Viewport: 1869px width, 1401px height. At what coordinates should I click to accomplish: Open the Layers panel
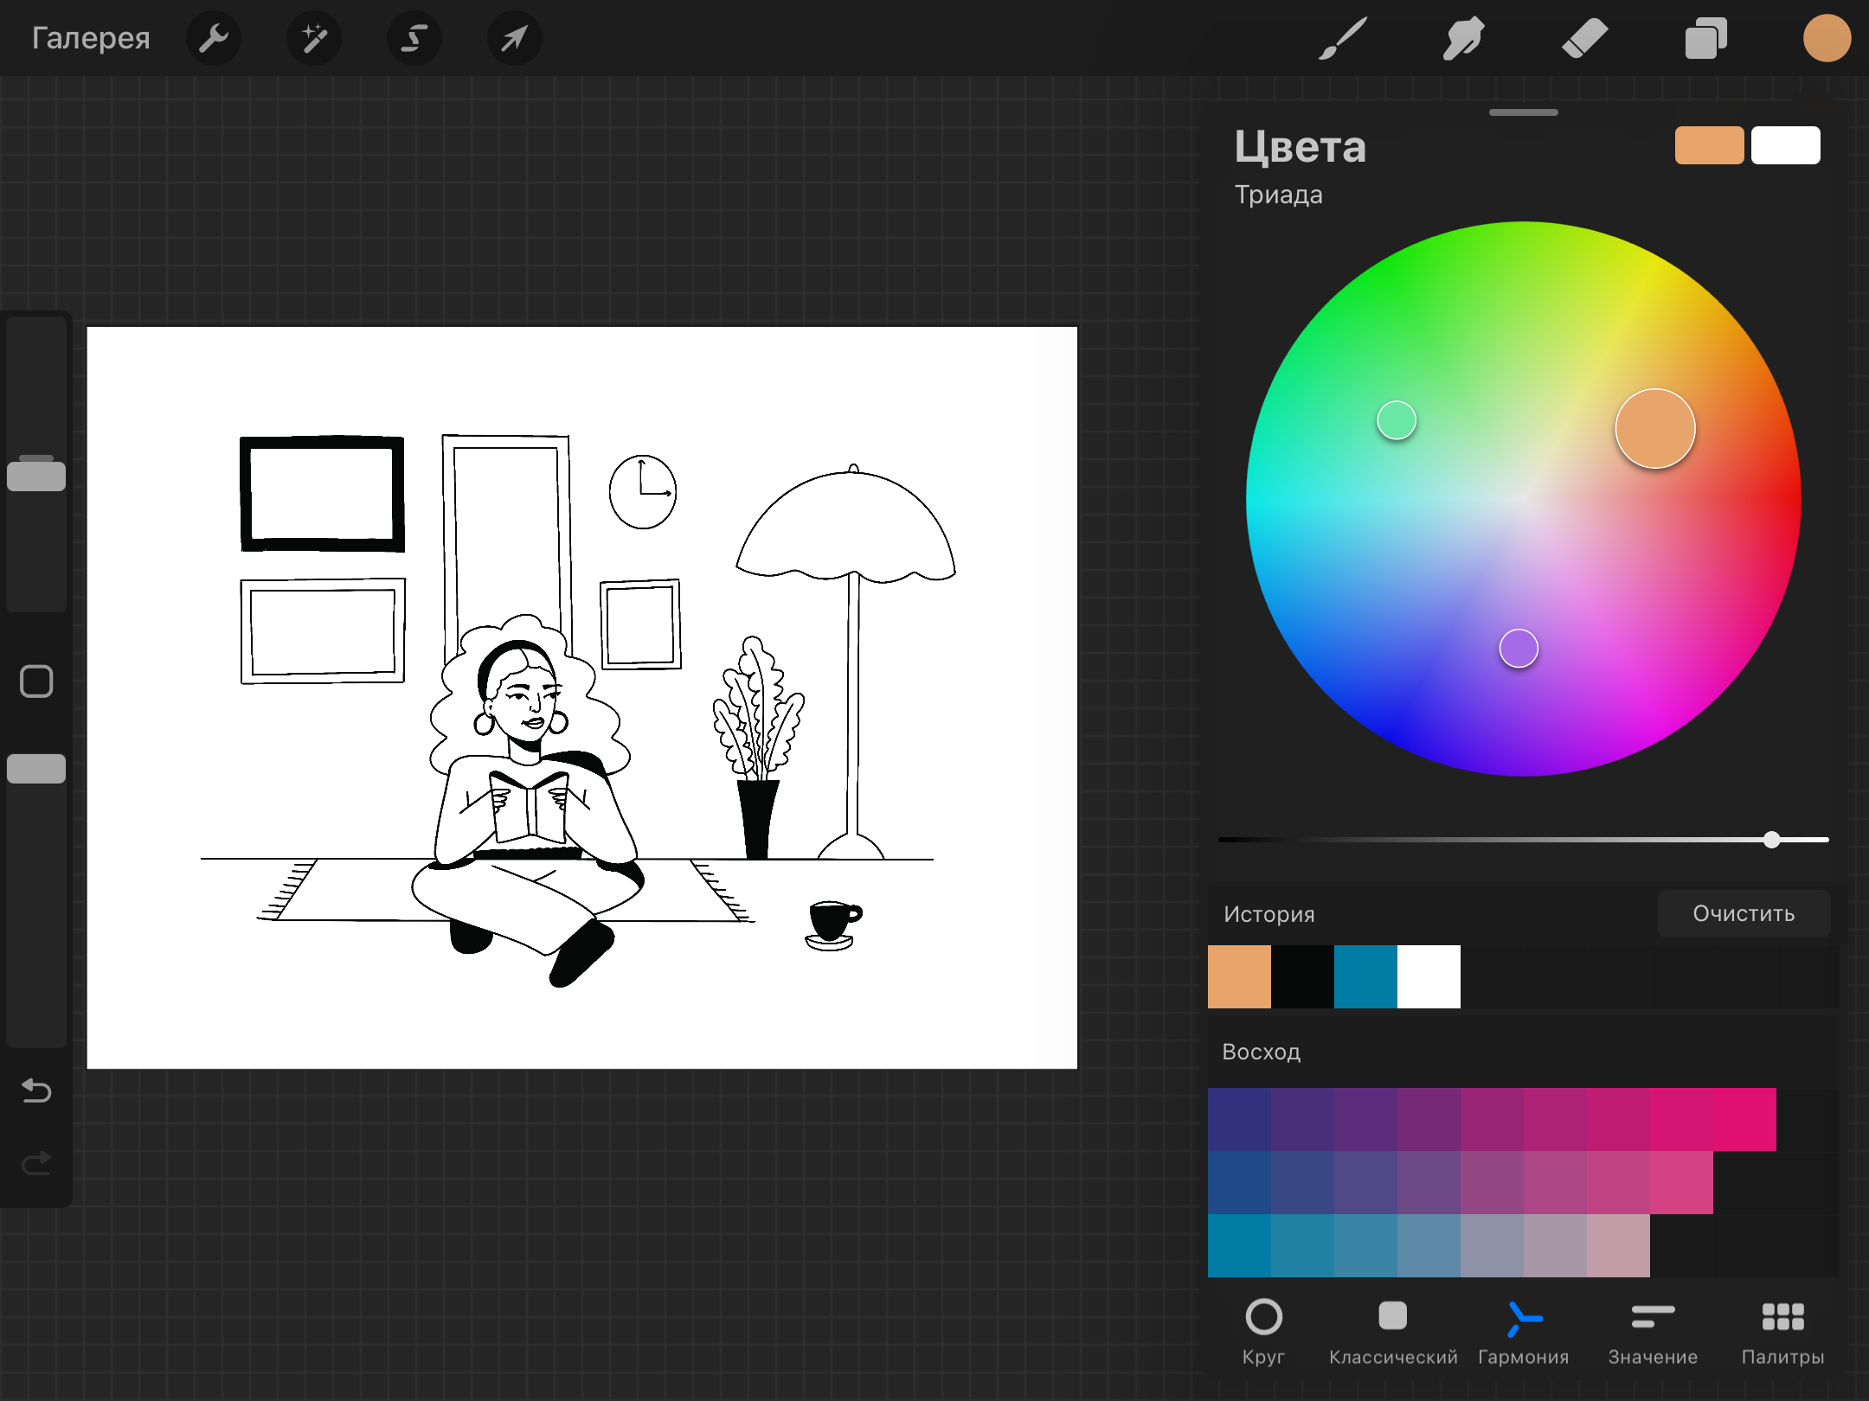tap(1705, 38)
